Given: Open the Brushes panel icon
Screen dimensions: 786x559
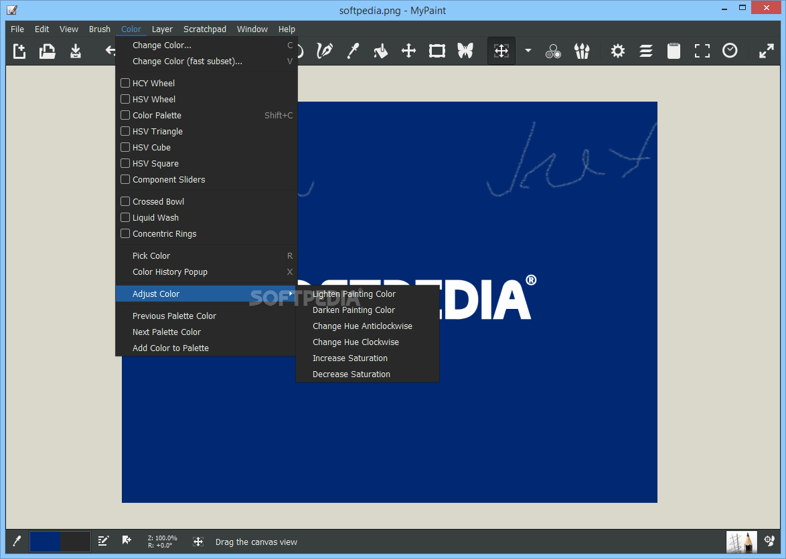Looking at the screenshot, I should (x=582, y=51).
